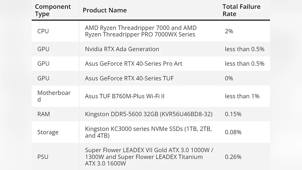Screen dimensions: 302x170
Task: Click Super Flower LEADEX VII Gold product
Action: 149,157
